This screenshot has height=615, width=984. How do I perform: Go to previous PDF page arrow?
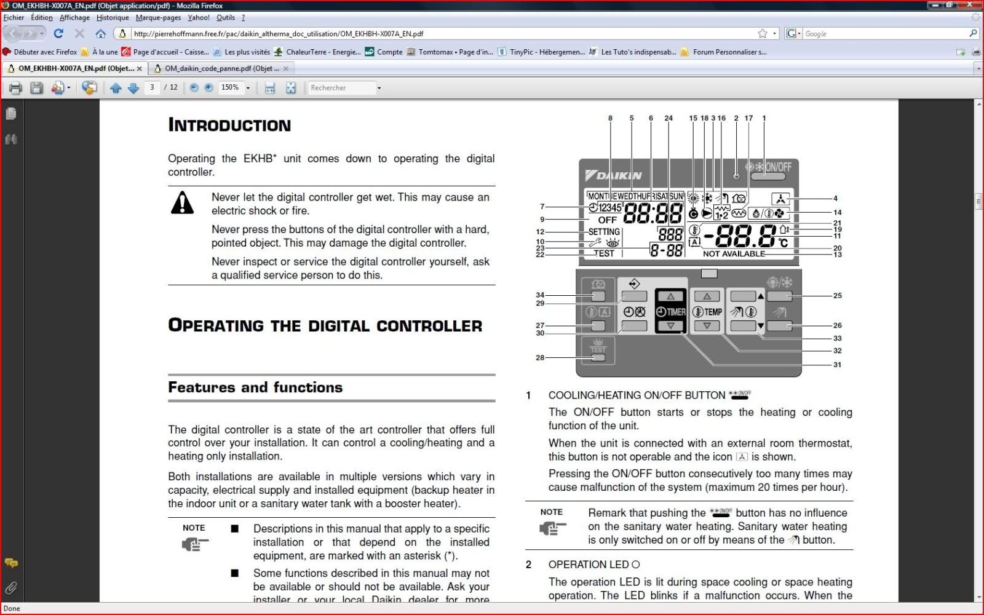click(116, 88)
